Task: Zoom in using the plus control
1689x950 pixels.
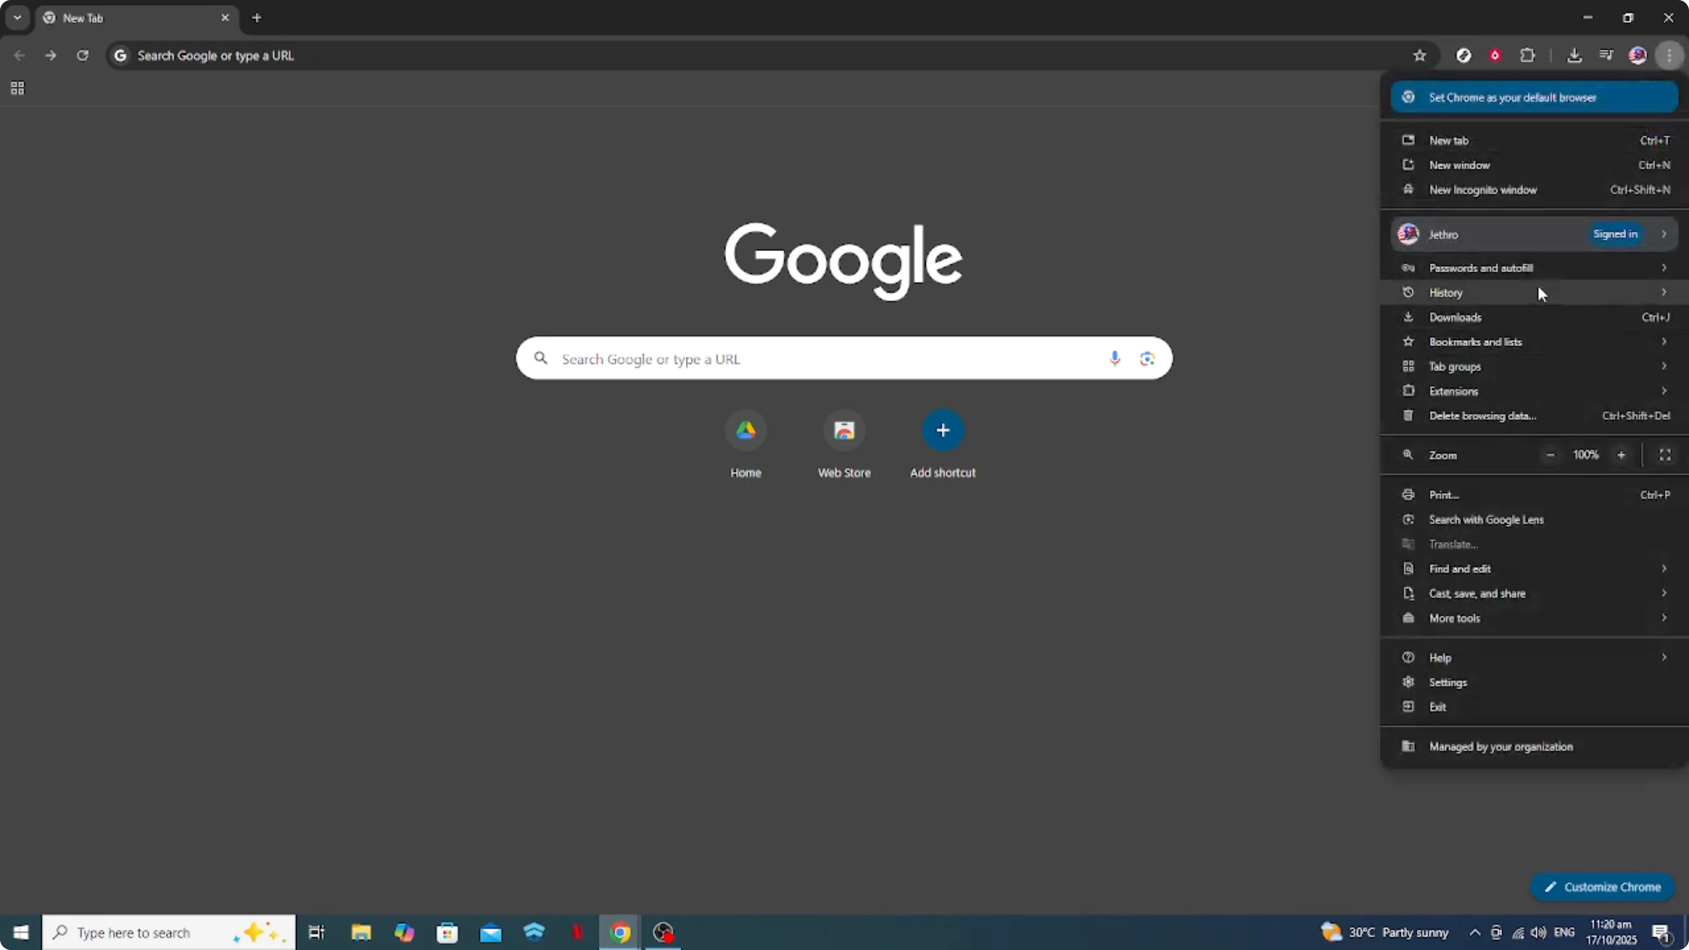Action: coord(1621,454)
